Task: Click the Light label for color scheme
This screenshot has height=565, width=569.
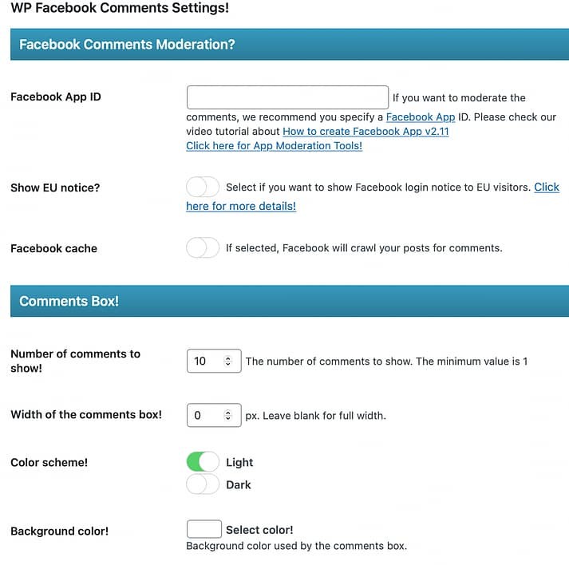Action: (239, 462)
